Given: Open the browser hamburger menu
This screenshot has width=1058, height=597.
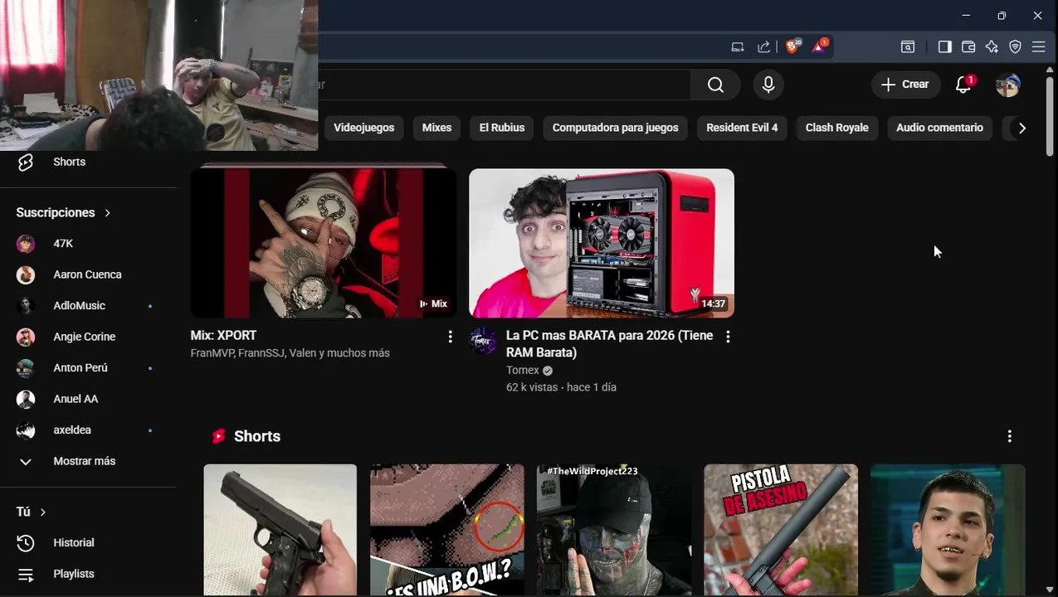Looking at the screenshot, I should tap(1038, 47).
